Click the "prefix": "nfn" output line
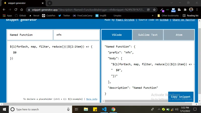The image size is (201, 113). [121, 52]
